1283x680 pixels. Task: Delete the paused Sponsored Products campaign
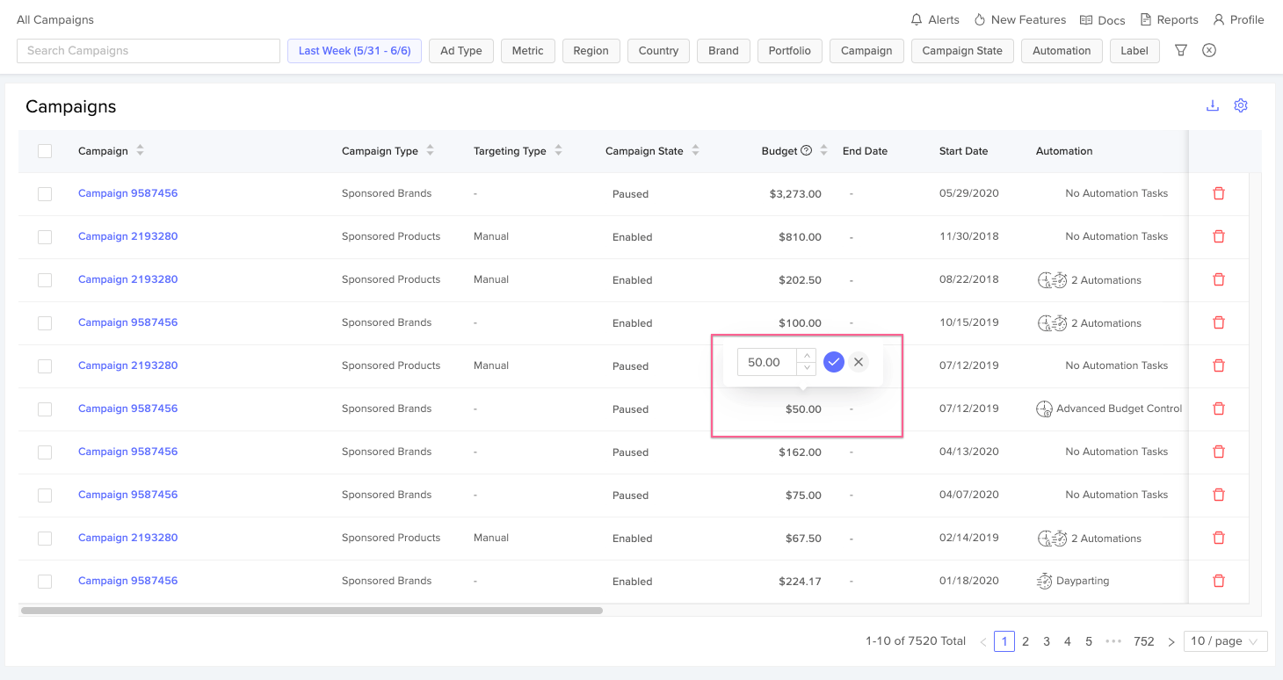pyautogui.click(x=1219, y=365)
